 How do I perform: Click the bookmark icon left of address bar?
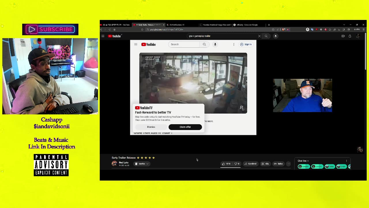pyautogui.click(x=142, y=29)
